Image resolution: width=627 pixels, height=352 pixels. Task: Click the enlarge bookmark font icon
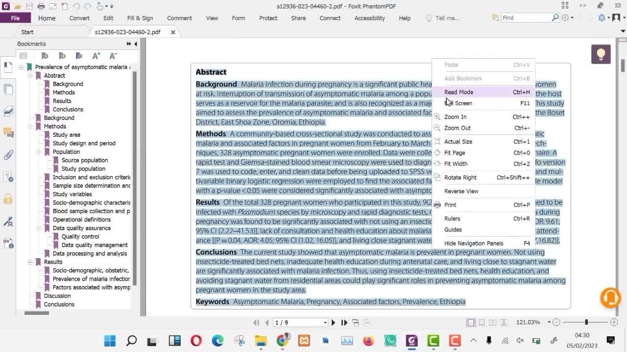click(x=96, y=56)
